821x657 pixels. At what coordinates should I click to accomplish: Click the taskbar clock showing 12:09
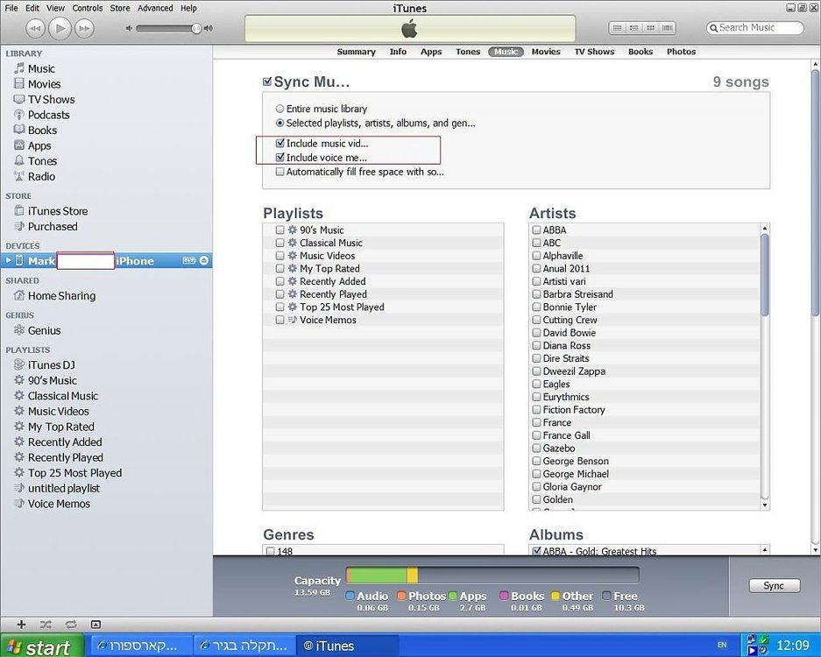pyautogui.click(x=793, y=645)
